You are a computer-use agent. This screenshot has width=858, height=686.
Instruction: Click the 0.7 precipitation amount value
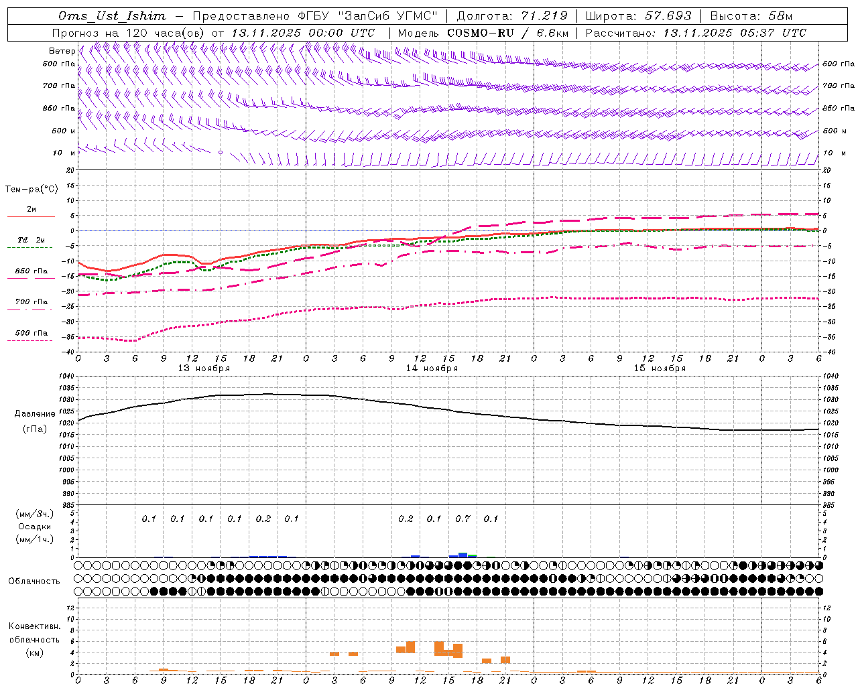463,519
